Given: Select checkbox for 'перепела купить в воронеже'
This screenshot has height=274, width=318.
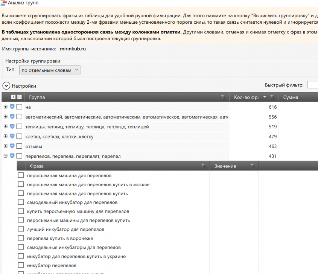Looking at the screenshot, I should (x=21, y=238).
